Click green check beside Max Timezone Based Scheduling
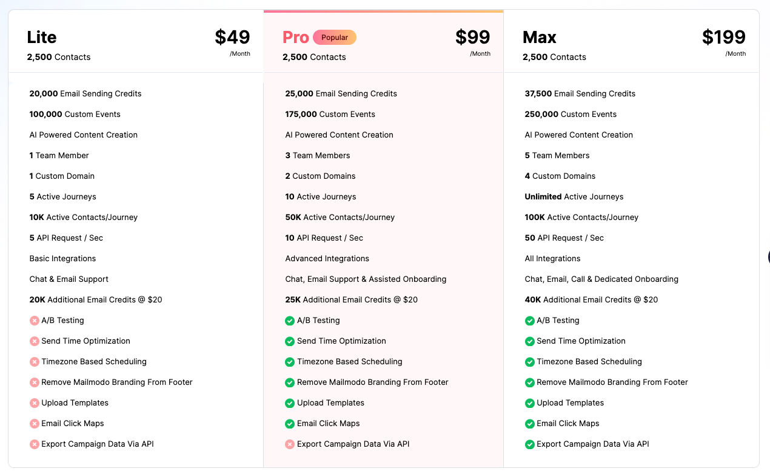 coord(530,362)
